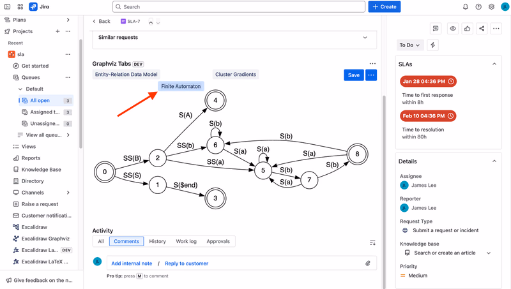Viewport: 511px width, 289px height.
Task: Collapse the SLAs panel
Action: point(494,64)
